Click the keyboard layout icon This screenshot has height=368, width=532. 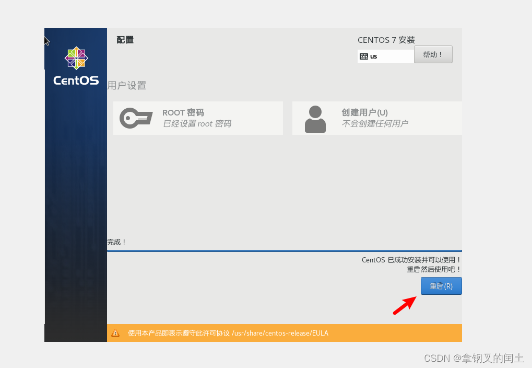(x=364, y=56)
